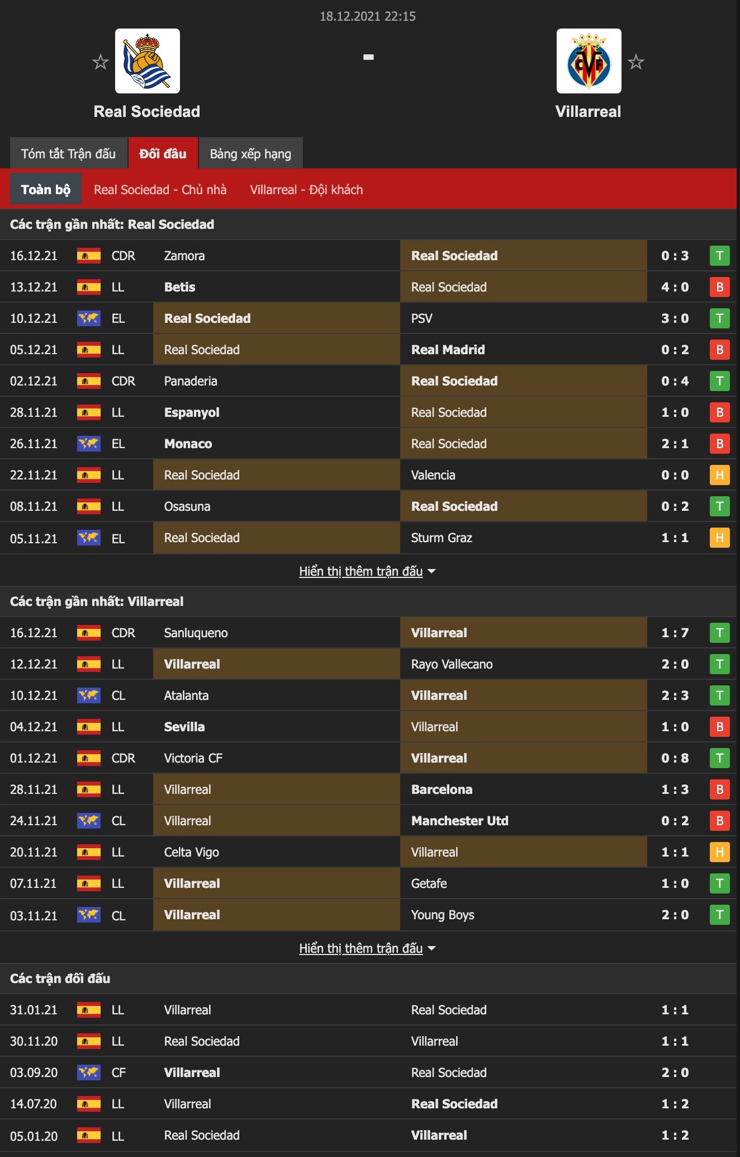Viewport: 740px width, 1157px height.
Task: Click the loss badge for Manchester Utd match
Action: (720, 821)
